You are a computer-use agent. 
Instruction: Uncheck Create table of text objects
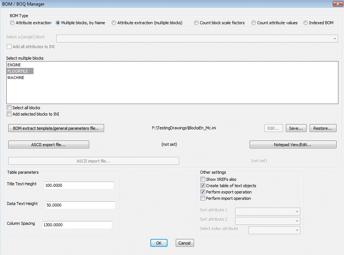(x=203, y=186)
